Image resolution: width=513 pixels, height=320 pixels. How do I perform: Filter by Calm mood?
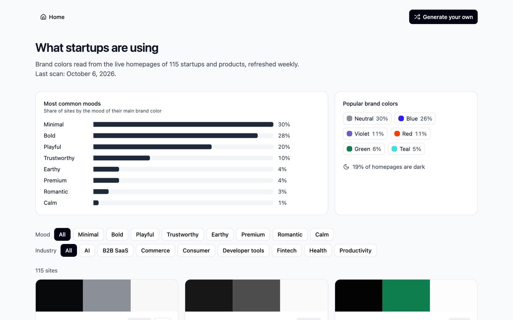(x=322, y=234)
